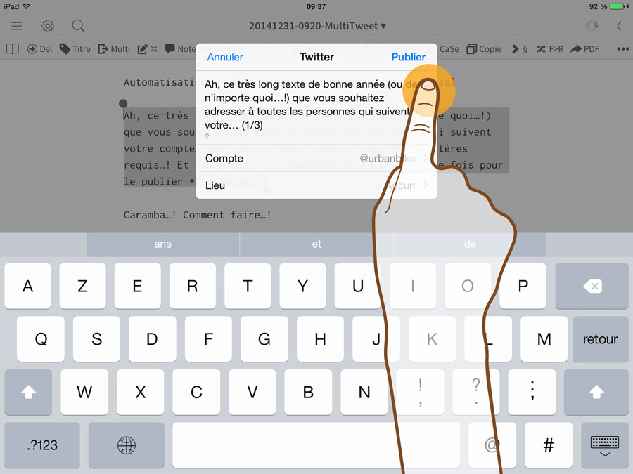Viewport: 633px width, 474px height.
Task: Run the Multi toolbar action
Action: (114, 49)
